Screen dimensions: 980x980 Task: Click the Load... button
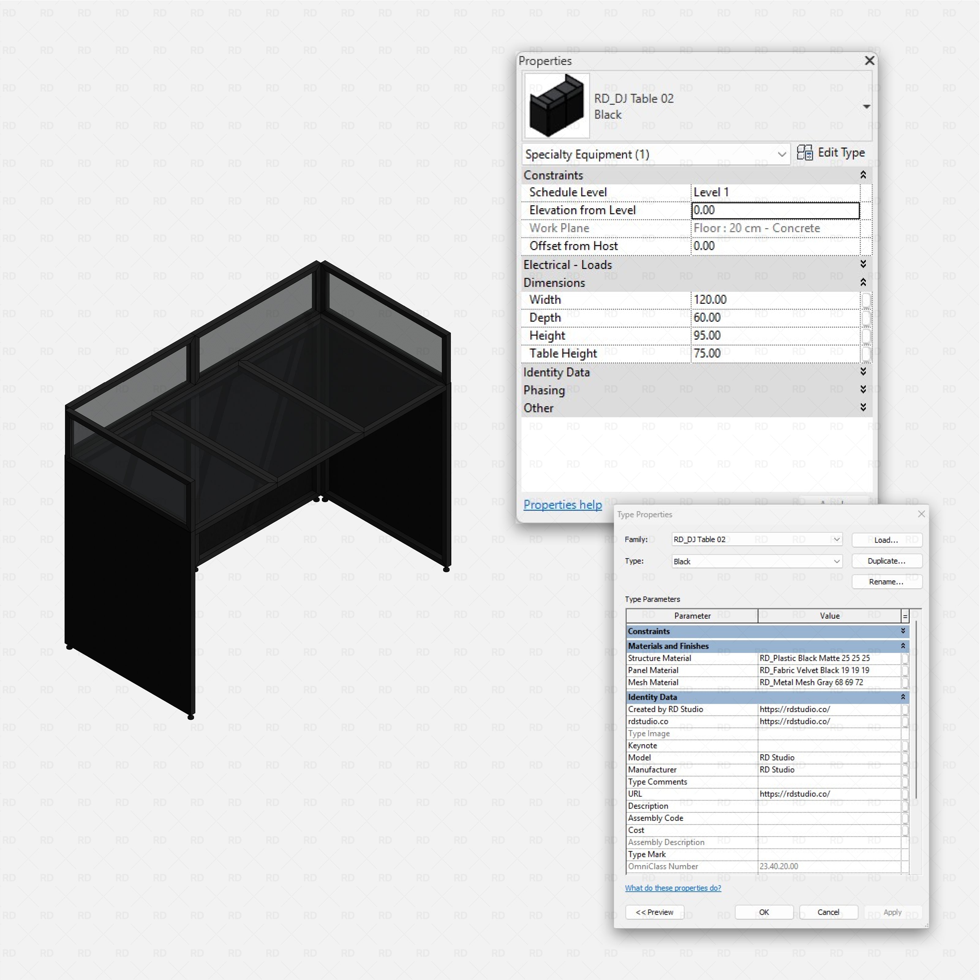887,540
